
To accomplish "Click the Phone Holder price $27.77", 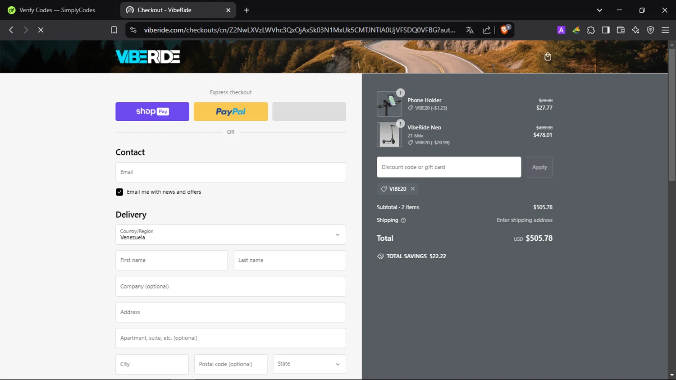I will 544,108.
